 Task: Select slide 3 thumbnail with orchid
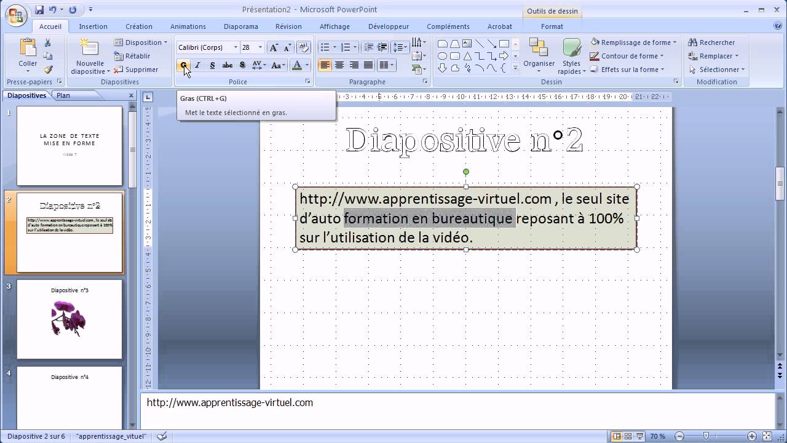pos(69,319)
